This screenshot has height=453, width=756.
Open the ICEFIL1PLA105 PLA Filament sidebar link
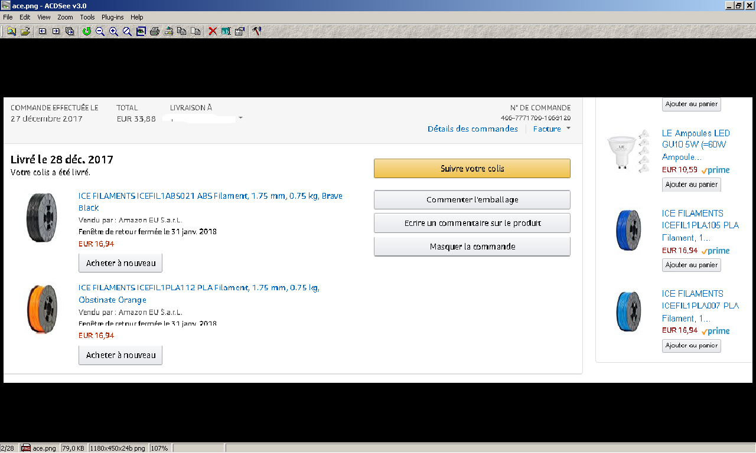coord(700,225)
